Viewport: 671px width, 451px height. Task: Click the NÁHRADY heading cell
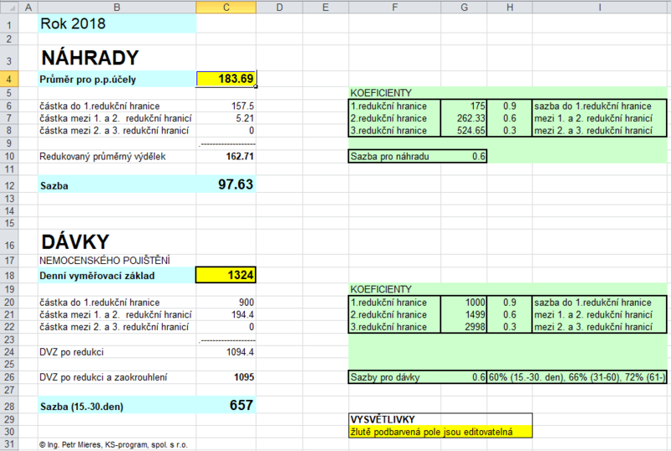click(117, 58)
